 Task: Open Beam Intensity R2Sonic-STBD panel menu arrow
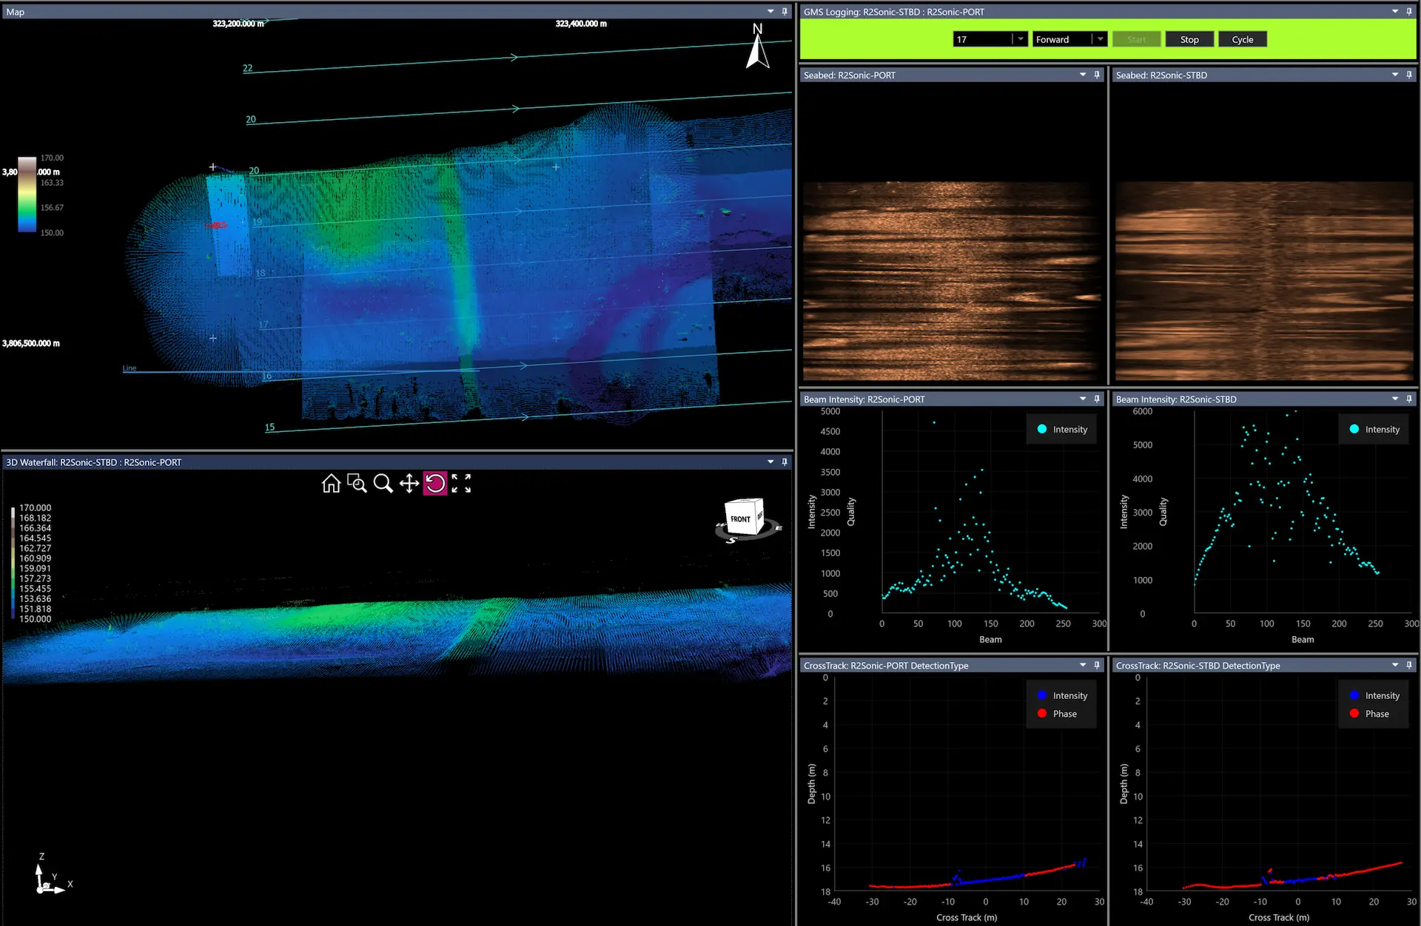point(1395,399)
